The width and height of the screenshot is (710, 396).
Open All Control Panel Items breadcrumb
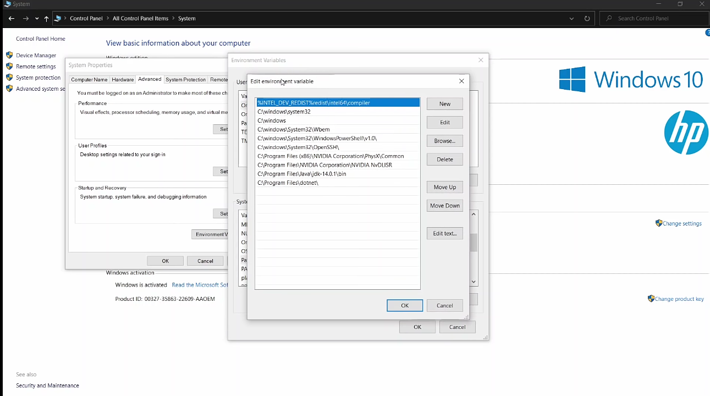pos(140,19)
